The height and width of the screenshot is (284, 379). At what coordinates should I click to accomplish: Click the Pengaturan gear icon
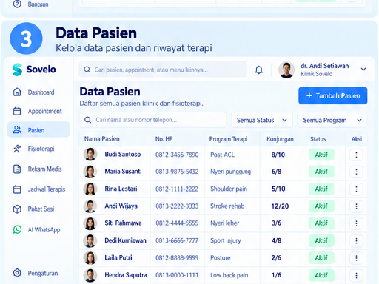click(x=17, y=273)
